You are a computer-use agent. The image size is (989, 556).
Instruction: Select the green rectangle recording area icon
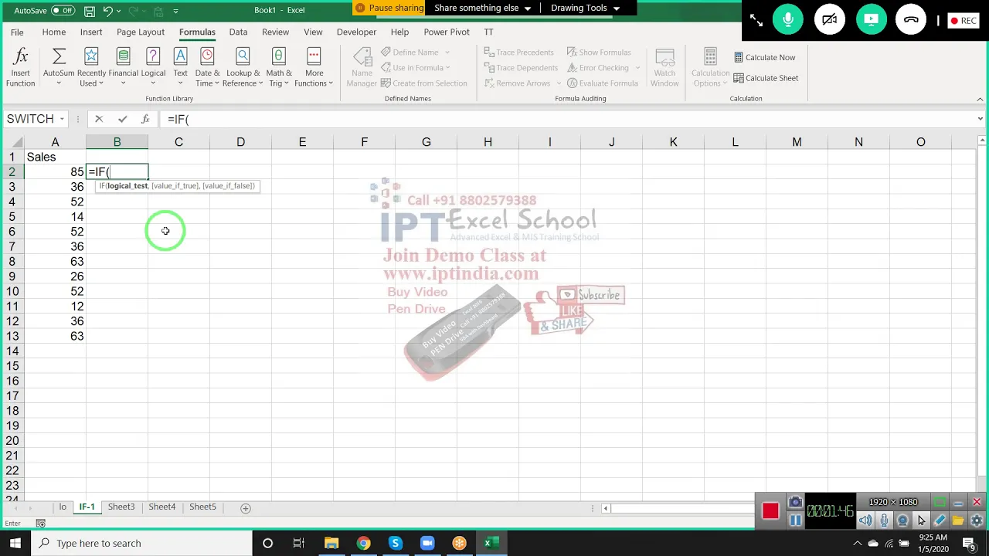point(940,503)
